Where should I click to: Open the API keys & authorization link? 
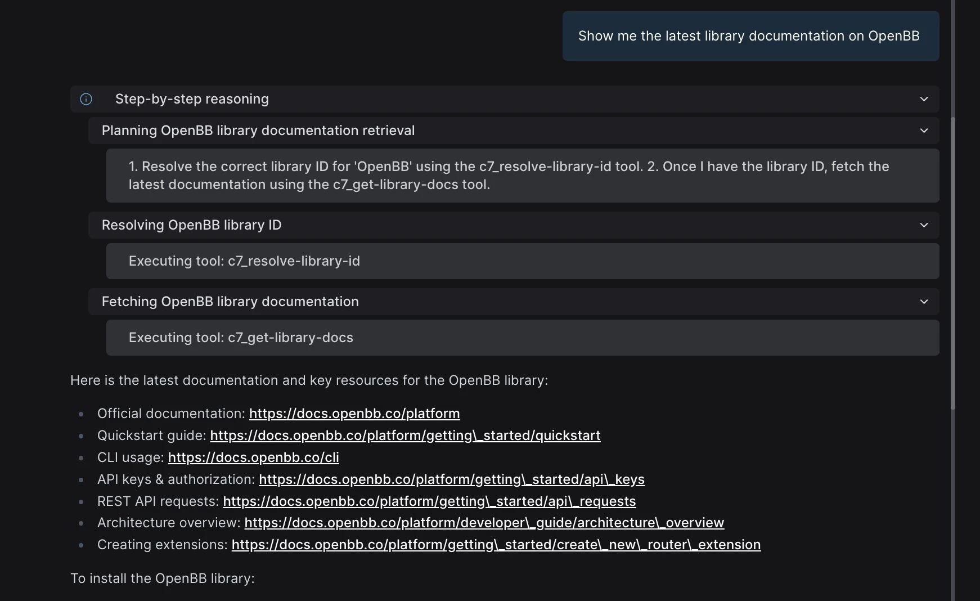tap(451, 479)
